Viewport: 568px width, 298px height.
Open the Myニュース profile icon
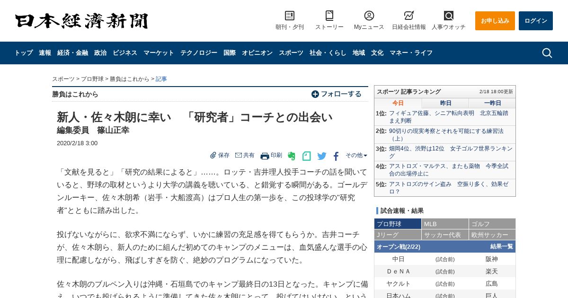(x=369, y=16)
